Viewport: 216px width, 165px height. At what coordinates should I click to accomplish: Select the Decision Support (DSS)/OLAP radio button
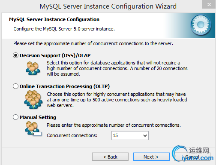(x=15, y=55)
